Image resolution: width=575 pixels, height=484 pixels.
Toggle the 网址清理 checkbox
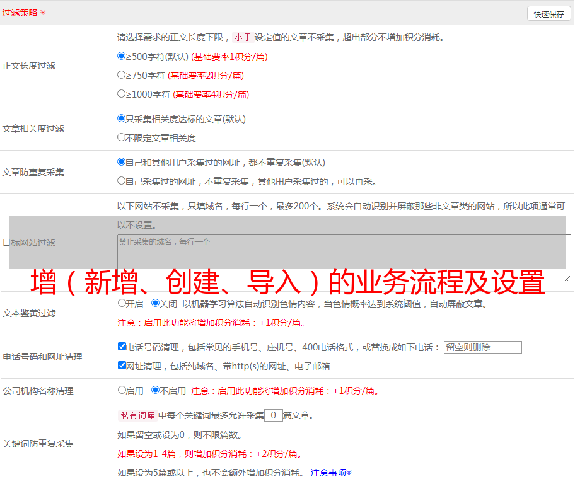(122, 366)
